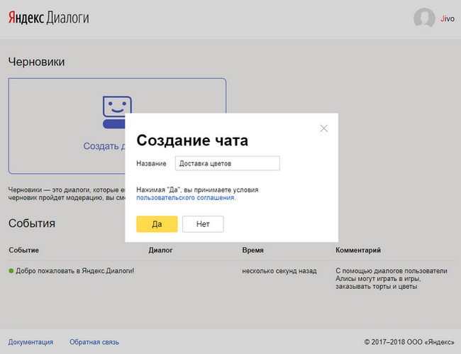Click the Черновики section heading

[36, 62]
